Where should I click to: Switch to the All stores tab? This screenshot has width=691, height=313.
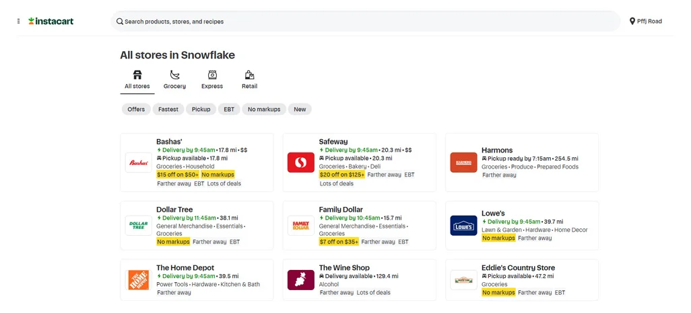click(137, 81)
